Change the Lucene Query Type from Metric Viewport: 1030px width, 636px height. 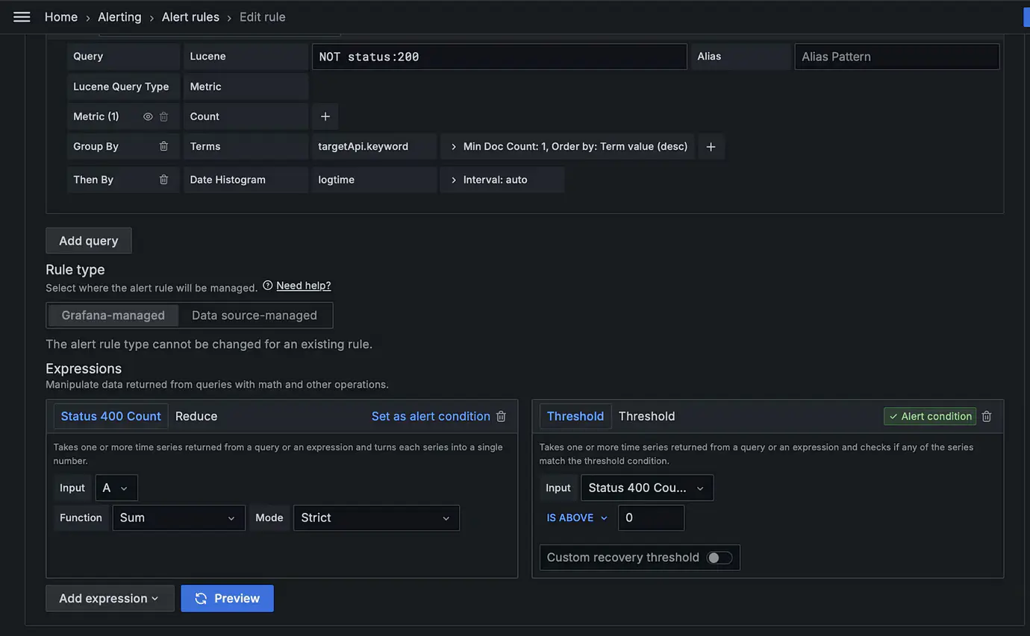pos(246,86)
